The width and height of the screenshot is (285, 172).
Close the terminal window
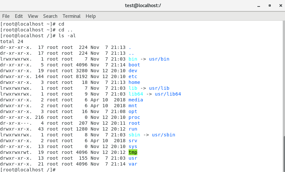click(281, 6)
